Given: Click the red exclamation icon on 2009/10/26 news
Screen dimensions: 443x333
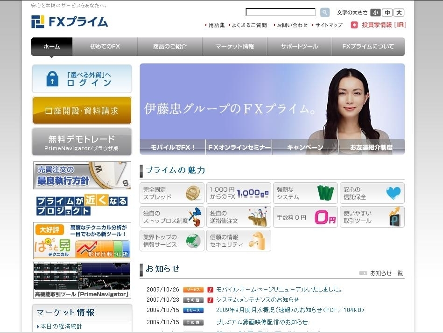Looking at the screenshot, I should pyautogui.click(x=210, y=290).
